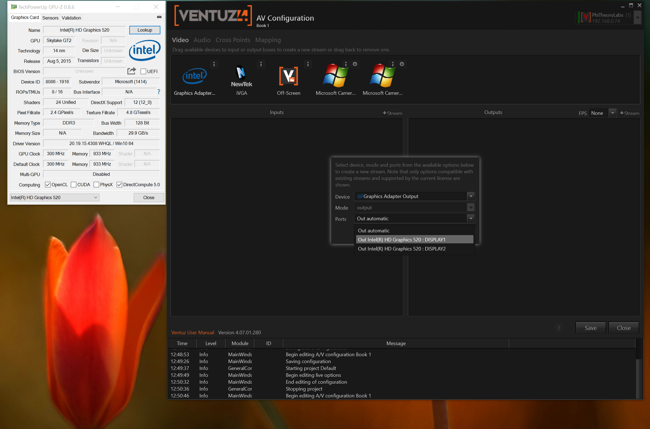This screenshot has height=429, width=650.
Task: Click the Save button
Action: [590, 328]
